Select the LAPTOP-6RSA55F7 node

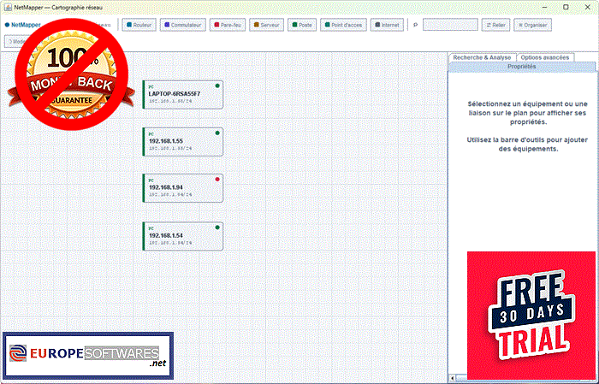click(x=183, y=95)
